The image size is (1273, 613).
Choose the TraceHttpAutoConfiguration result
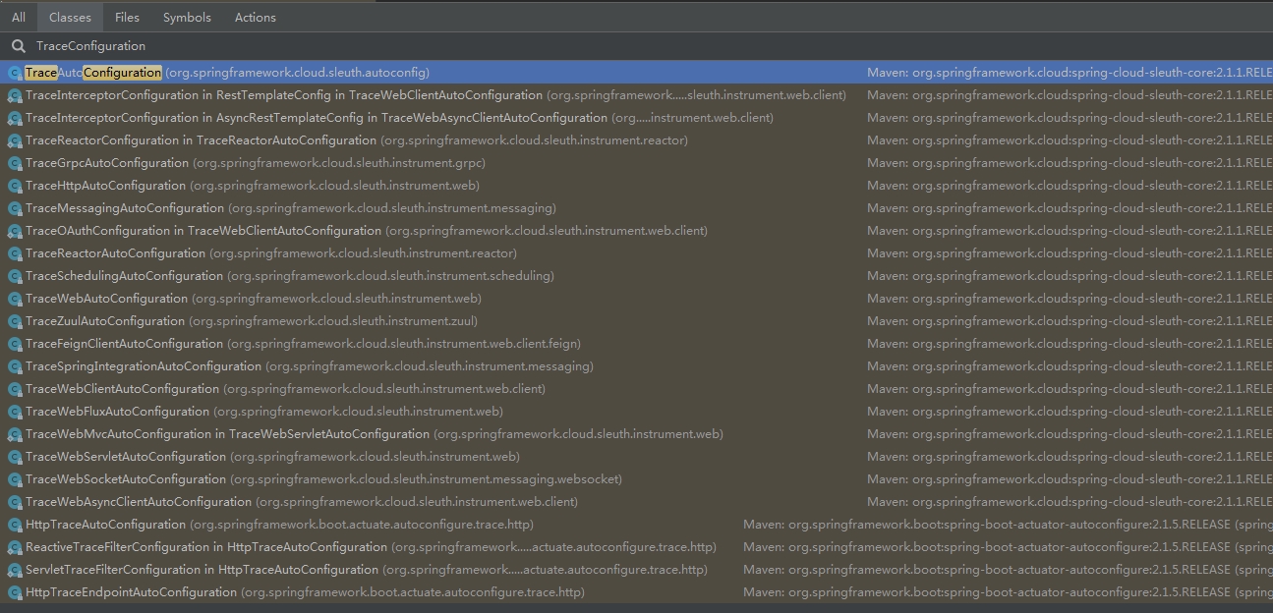[x=636, y=186]
